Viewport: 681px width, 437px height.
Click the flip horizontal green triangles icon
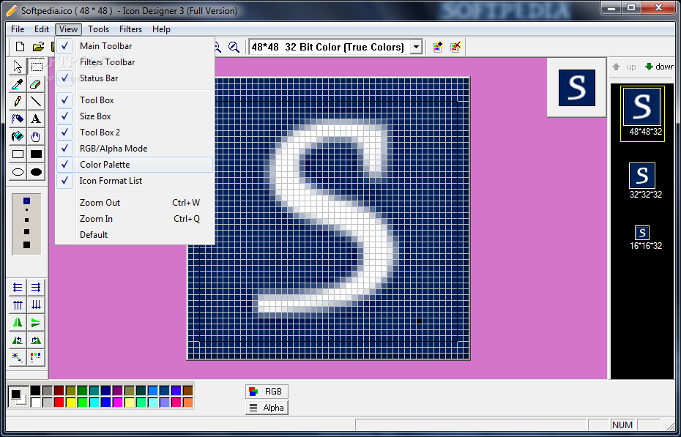tap(18, 322)
